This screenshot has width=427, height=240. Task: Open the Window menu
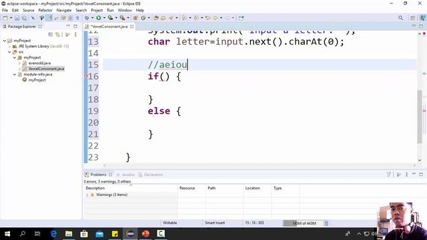(x=125, y=10)
